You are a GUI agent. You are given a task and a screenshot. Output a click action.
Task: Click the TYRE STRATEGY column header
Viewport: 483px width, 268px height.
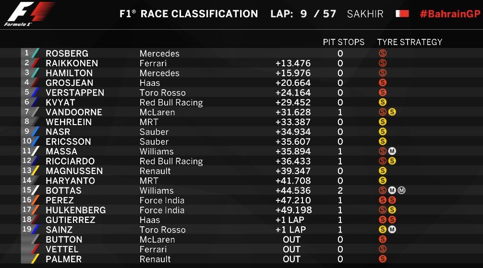coord(410,42)
